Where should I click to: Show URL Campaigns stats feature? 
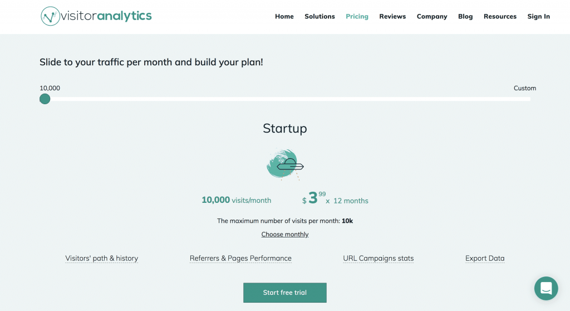pyautogui.click(x=379, y=259)
